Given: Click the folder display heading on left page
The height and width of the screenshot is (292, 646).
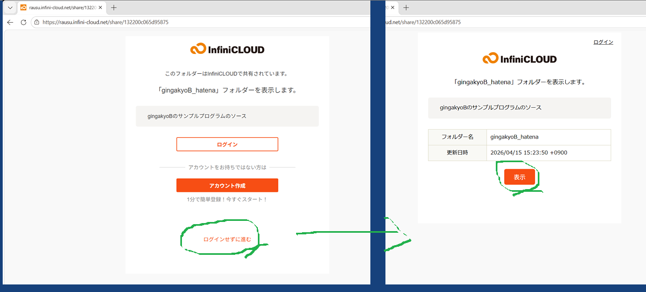Looking at the screenshot, I should tap(227, 90).
